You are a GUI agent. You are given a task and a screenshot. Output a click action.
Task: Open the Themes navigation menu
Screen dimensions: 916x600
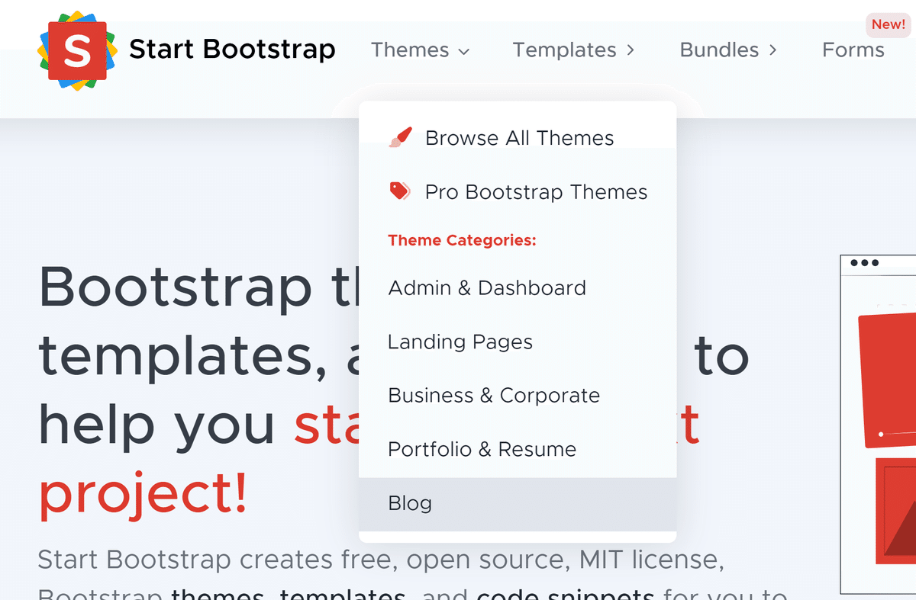tap(421, 50)
